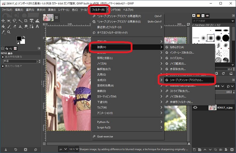The height and width of the screenshot is (153, 236).
Task: Open the フィルター(R) menu
Action: [99, 10]
